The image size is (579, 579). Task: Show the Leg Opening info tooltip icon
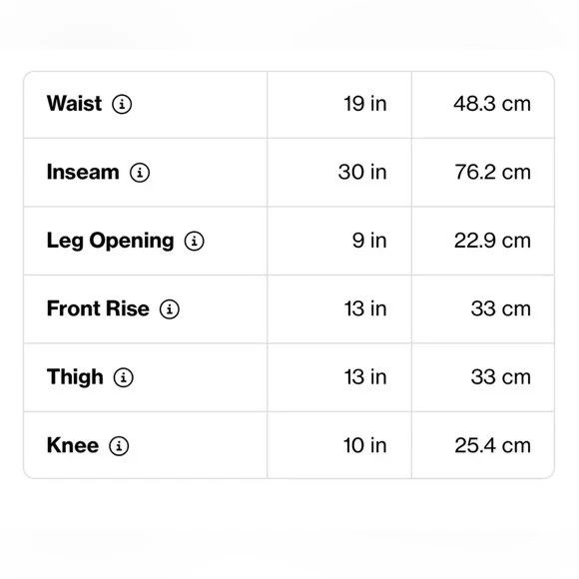(195, 242)
